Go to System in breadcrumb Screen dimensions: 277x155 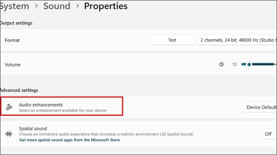15,6
